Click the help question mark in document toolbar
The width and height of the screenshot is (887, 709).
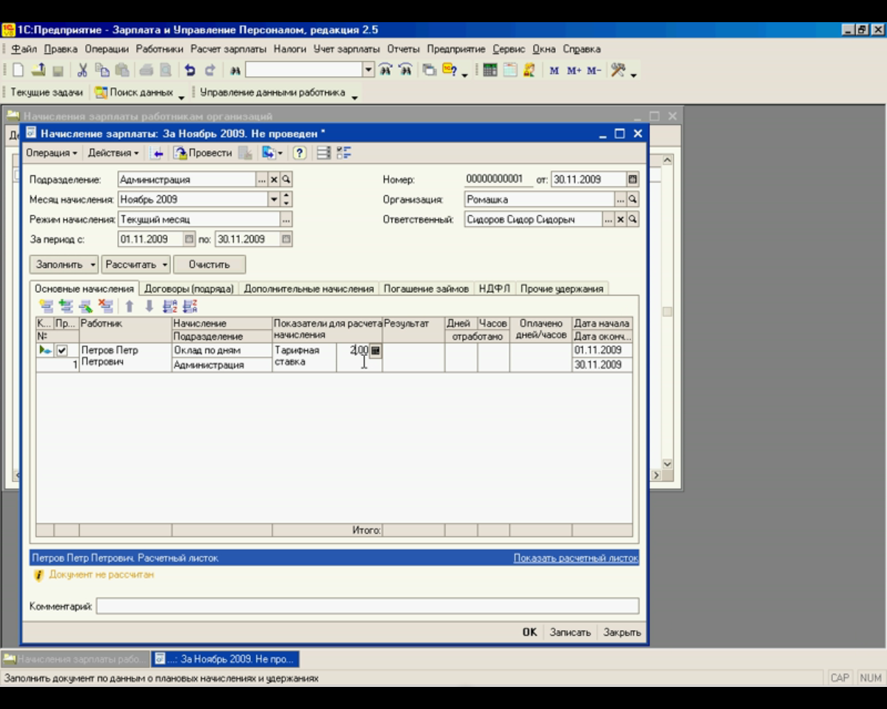click(299, 153)
